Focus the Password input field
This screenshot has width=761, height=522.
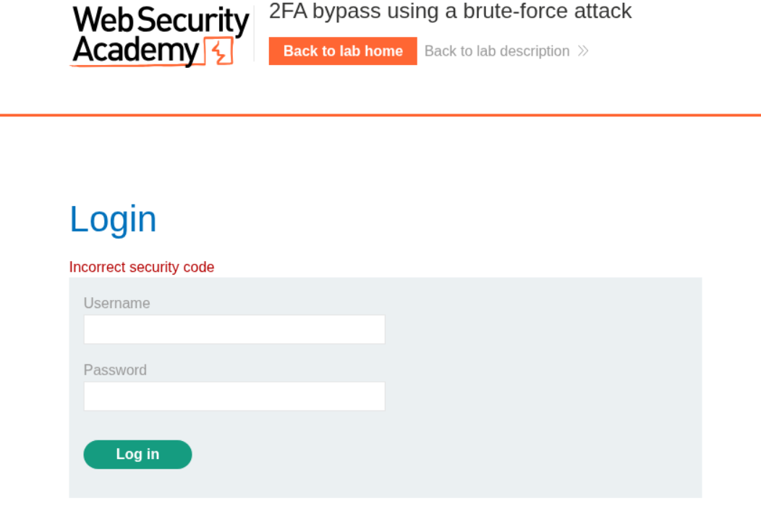point(234,396)
